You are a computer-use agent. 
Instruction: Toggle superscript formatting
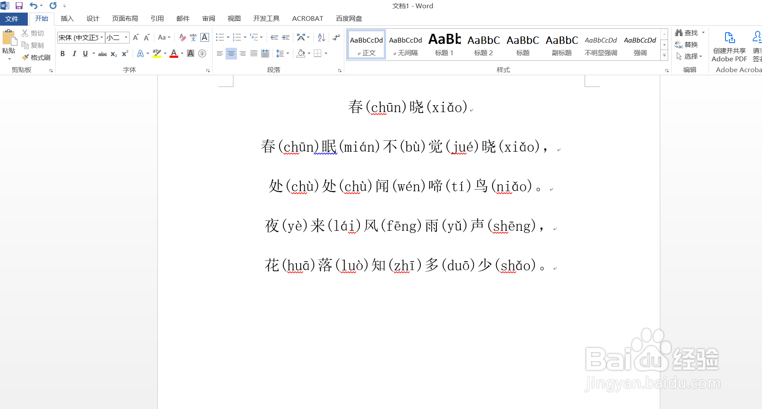[125, 53]
